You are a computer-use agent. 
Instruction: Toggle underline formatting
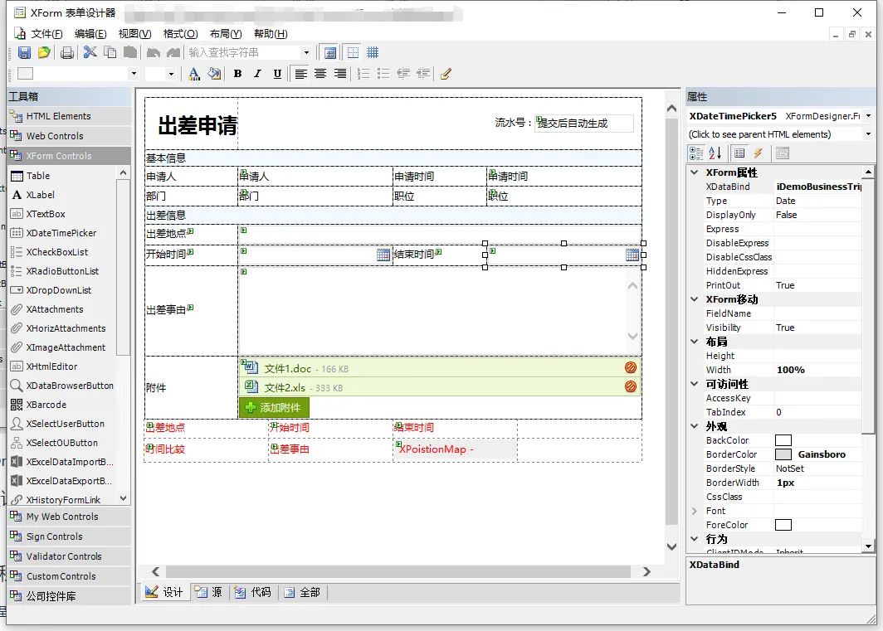(x=277, y=74)
